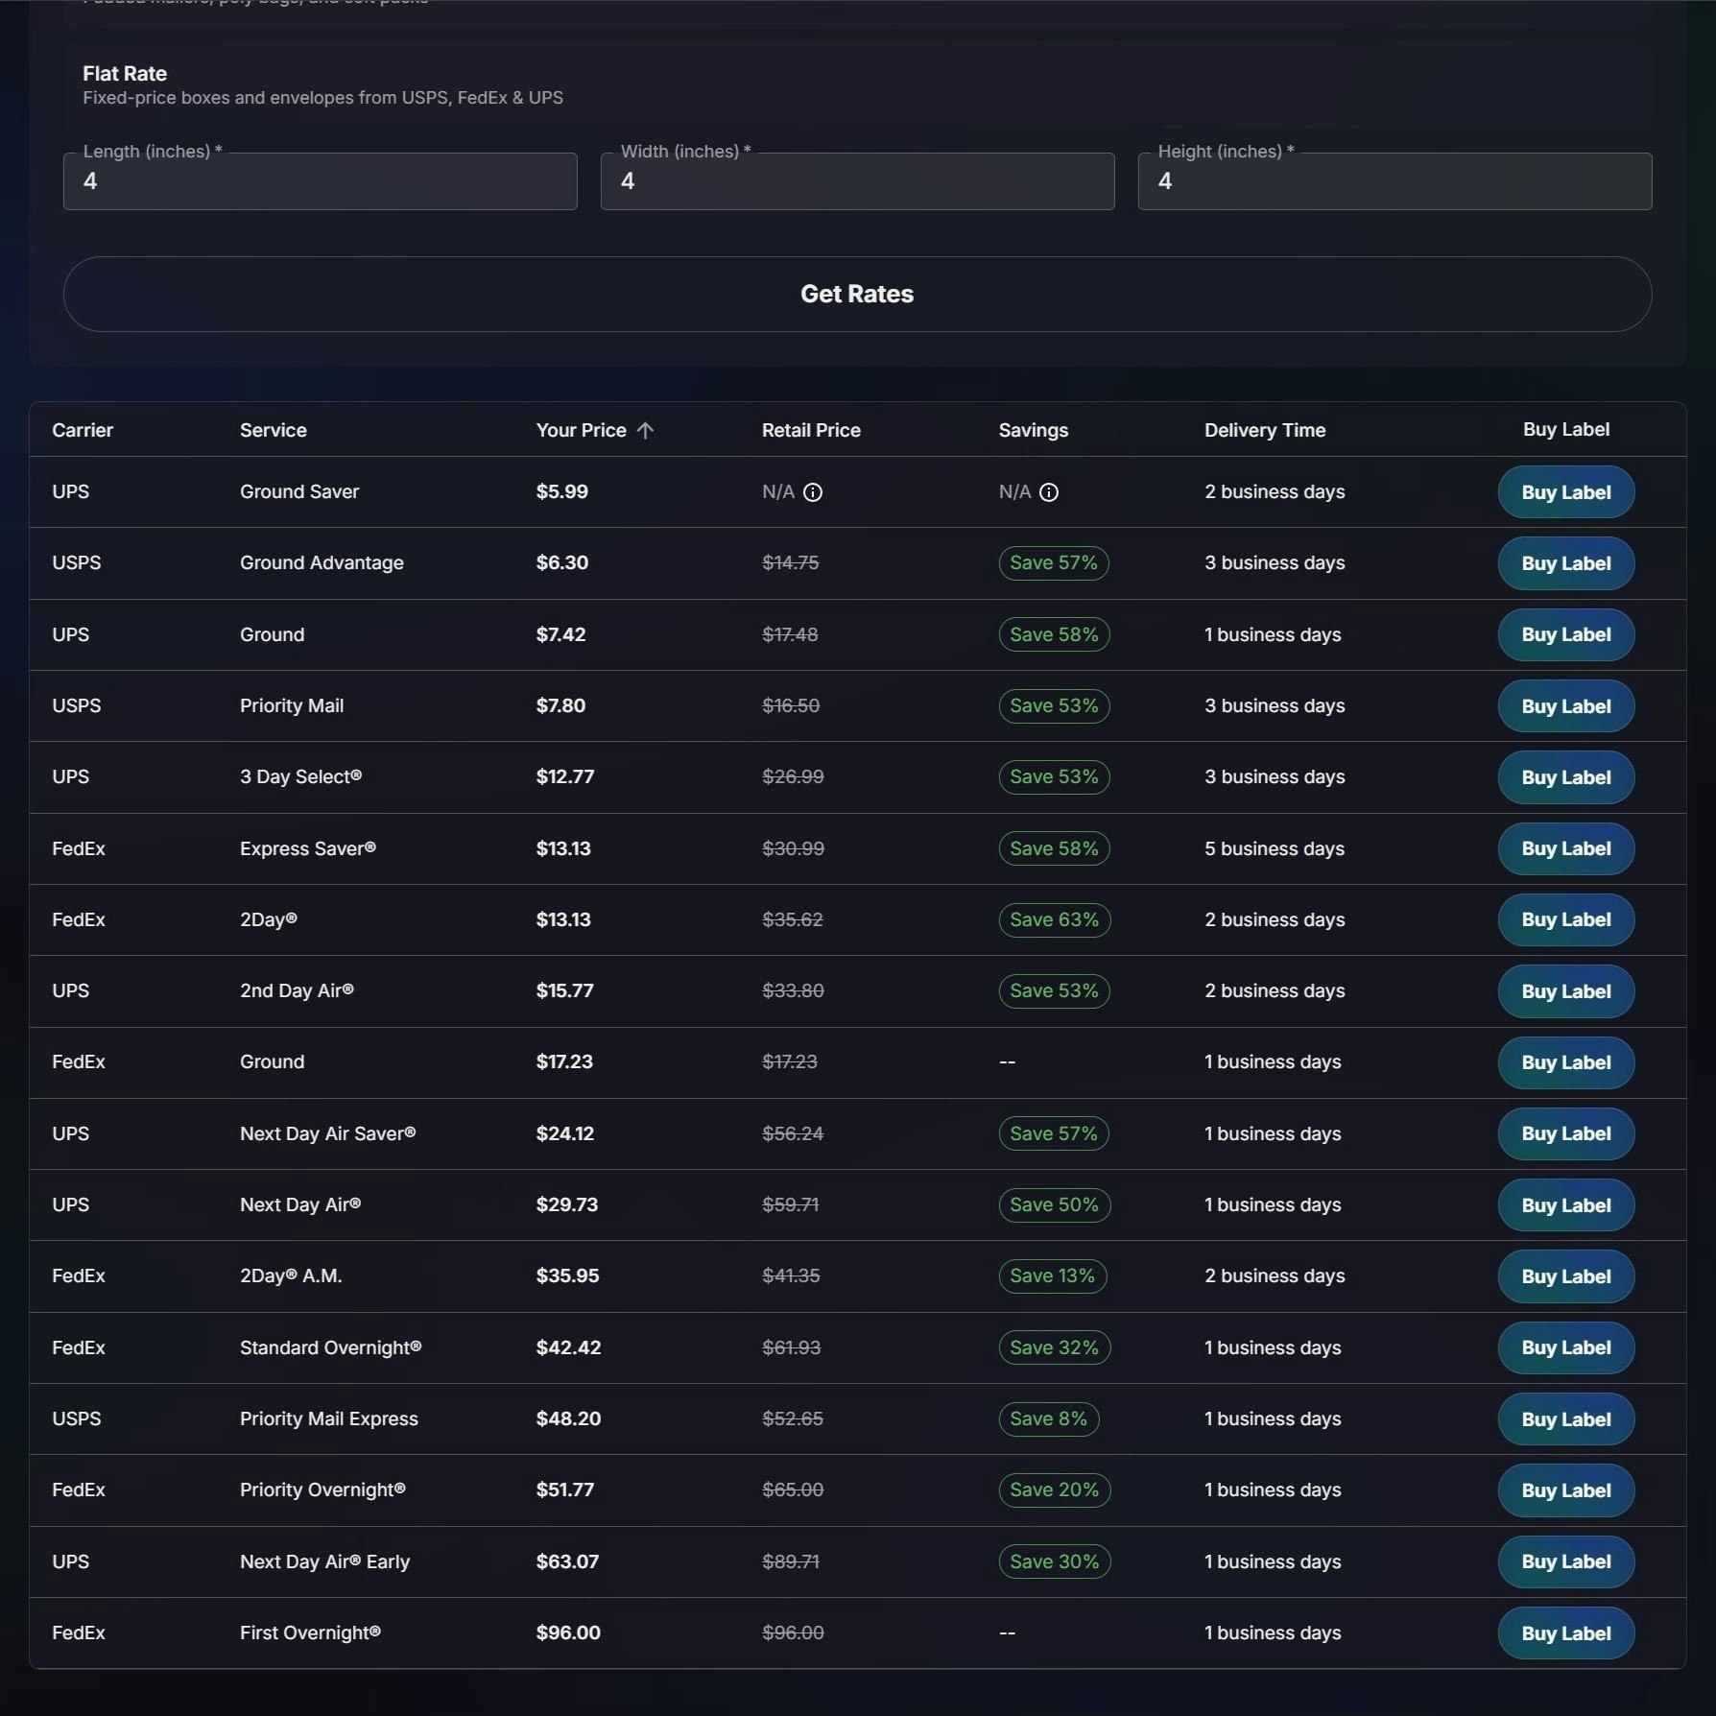Buy label for USPS Priority Mail Express
Image resolution: width=1716 pixels, height=1716 pixels.
coord(1564,1418)
